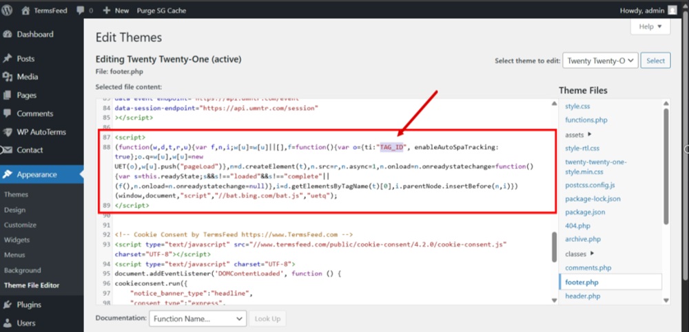The image size is (689, 332).
Task: Open the admin user avatar
Action: [x=672, y=10]
